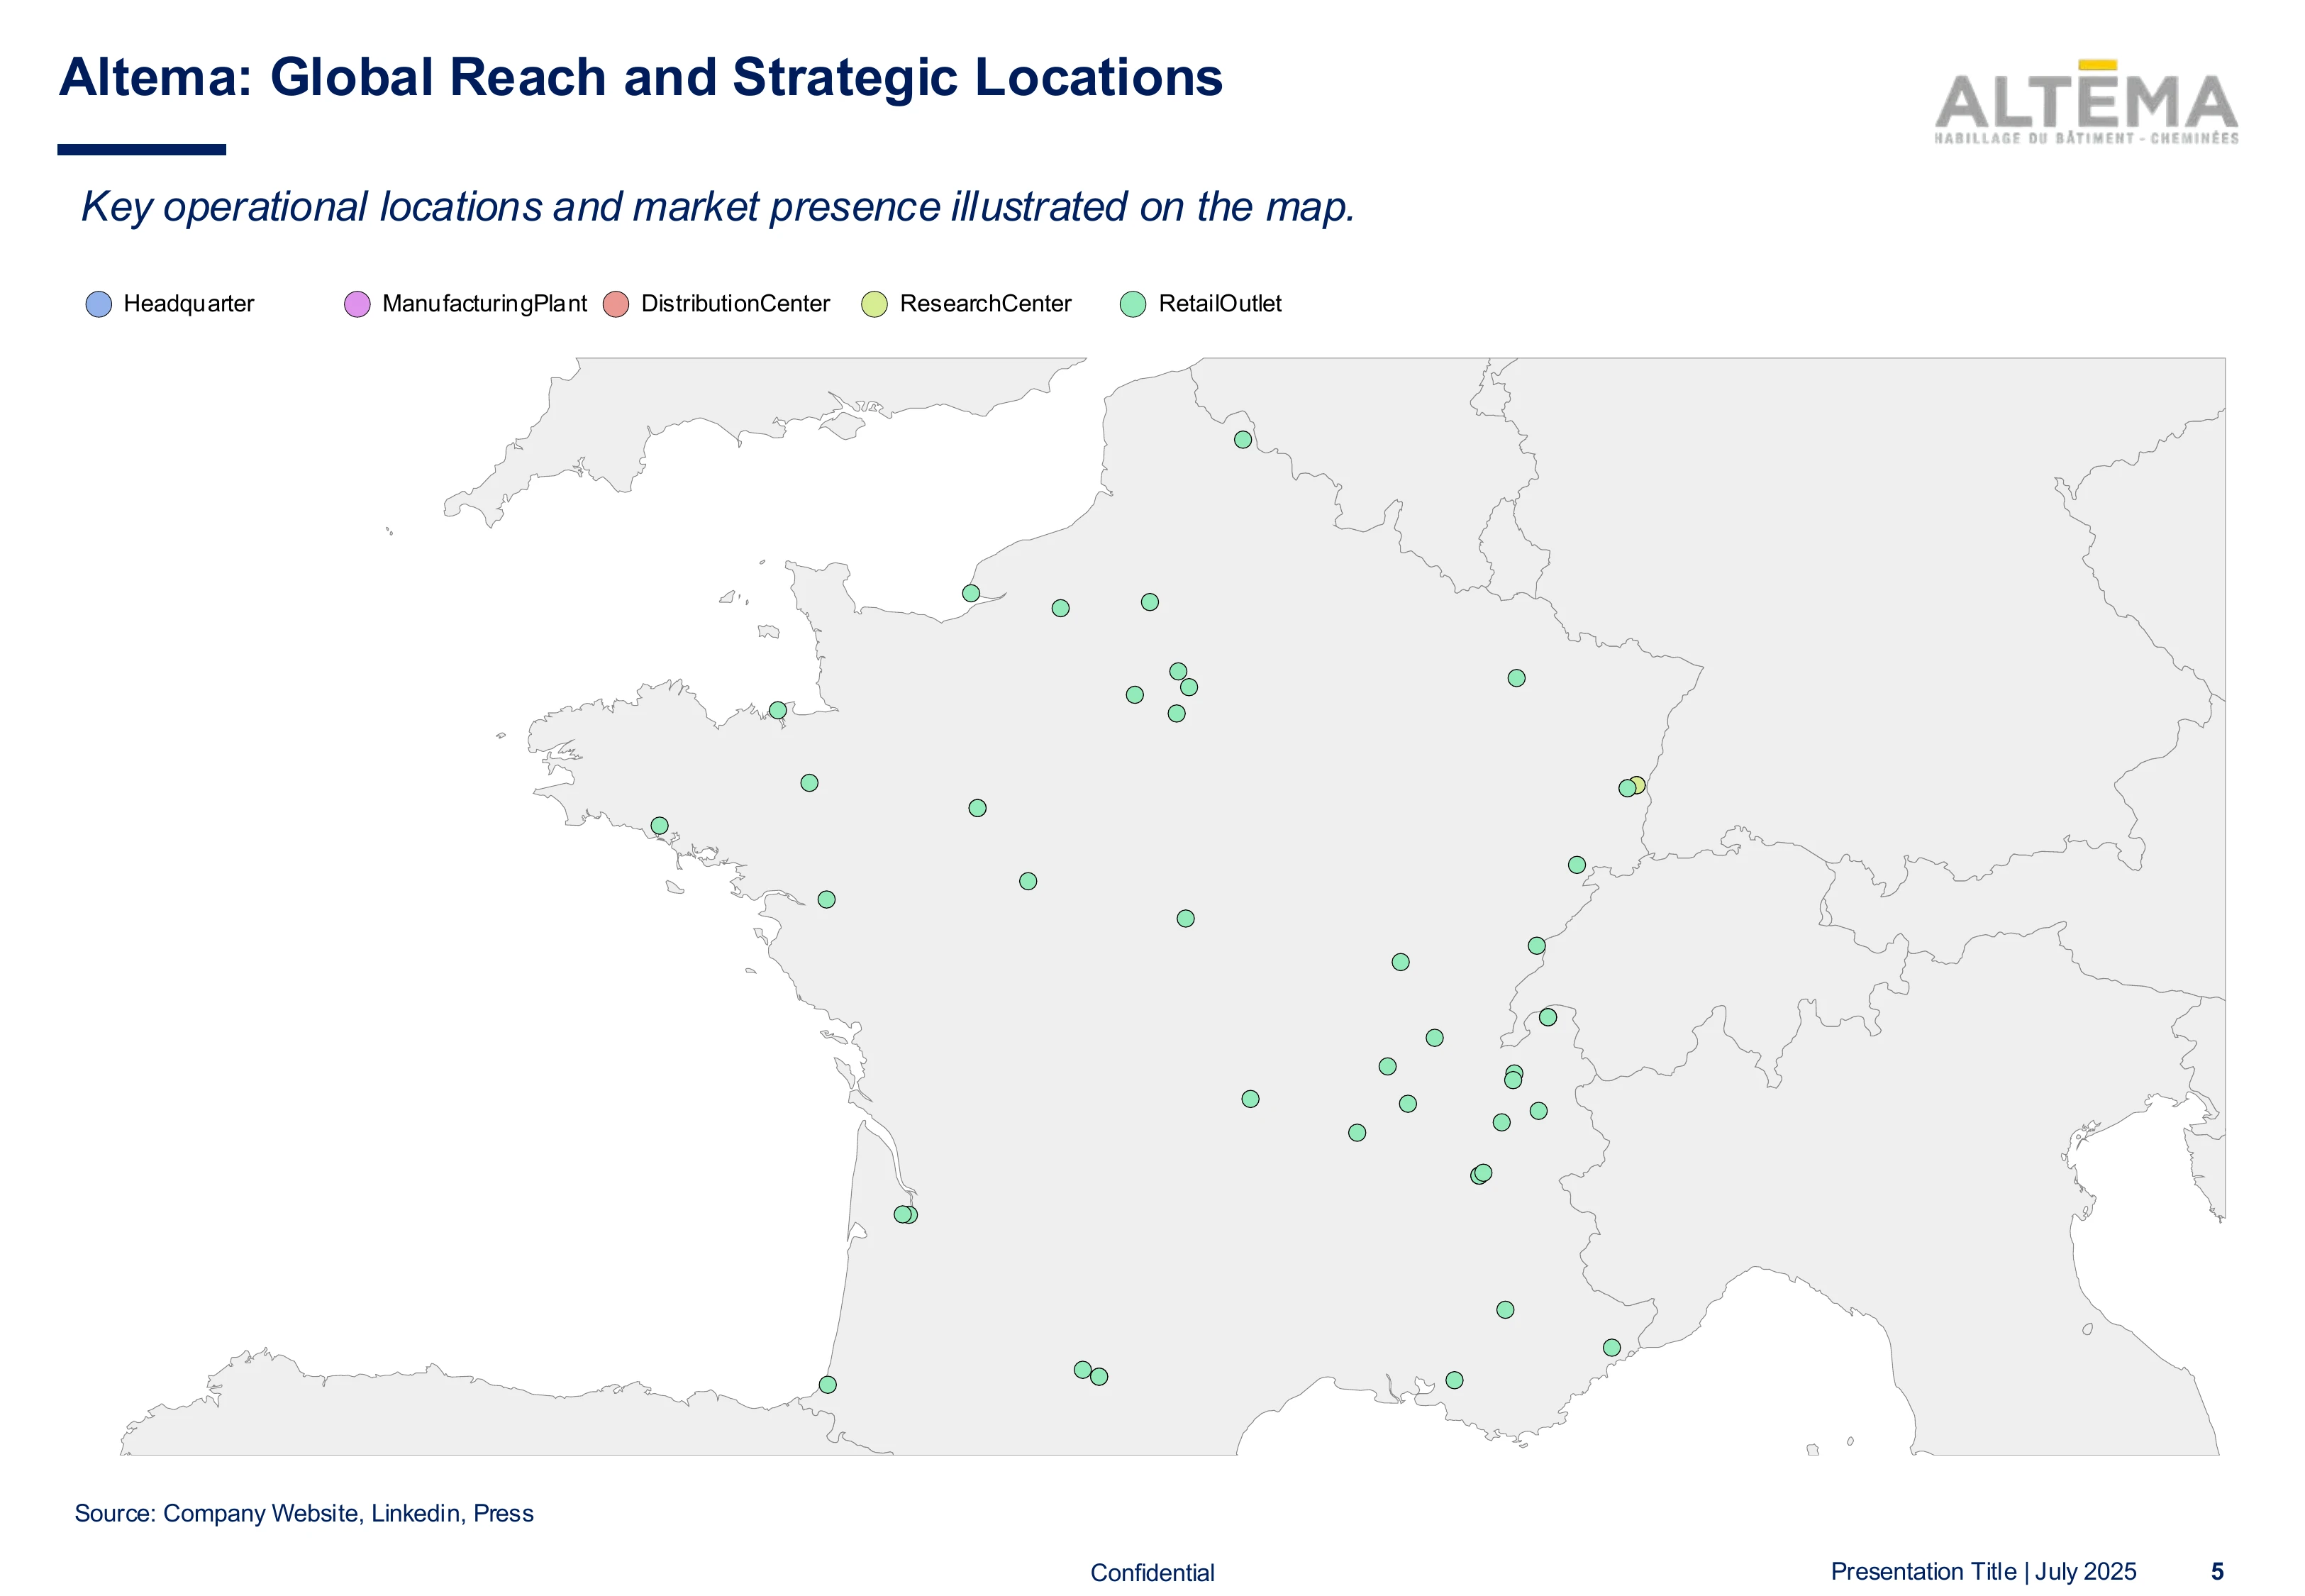The height and width of the screenshot is (1596, 2305).
Task: Click the 'Source: Company Website, Linkedin, Press' text
Action: click(x=304, y=1513)
